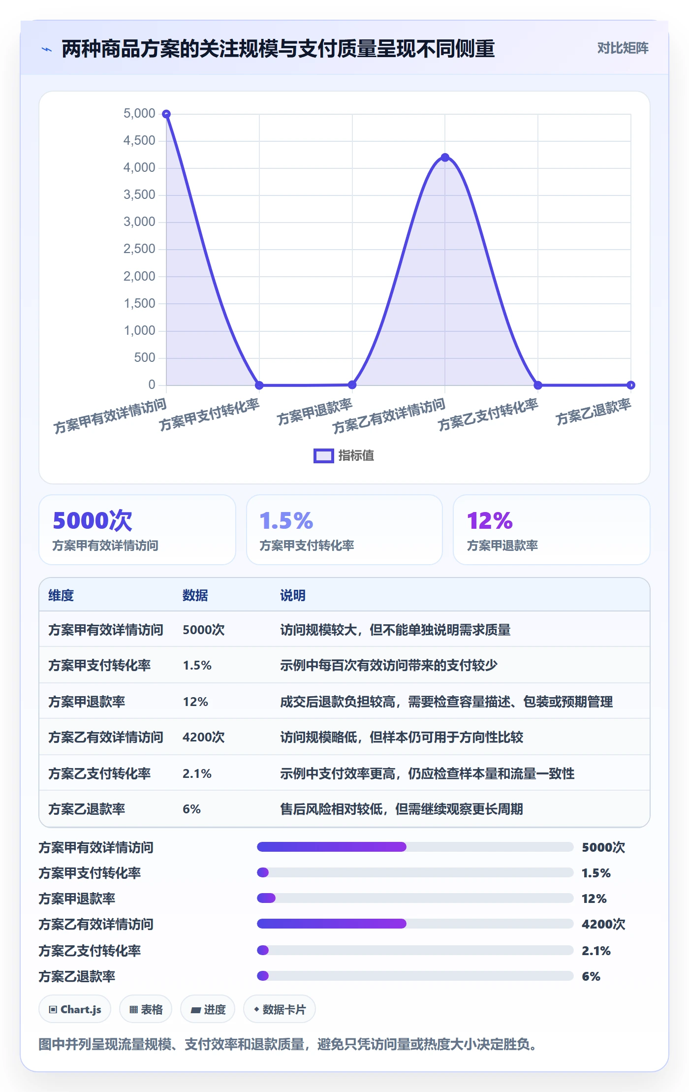Click the 5,000 y-axis label
Screen dimensions: 689x1092
[x=139, y=114]
